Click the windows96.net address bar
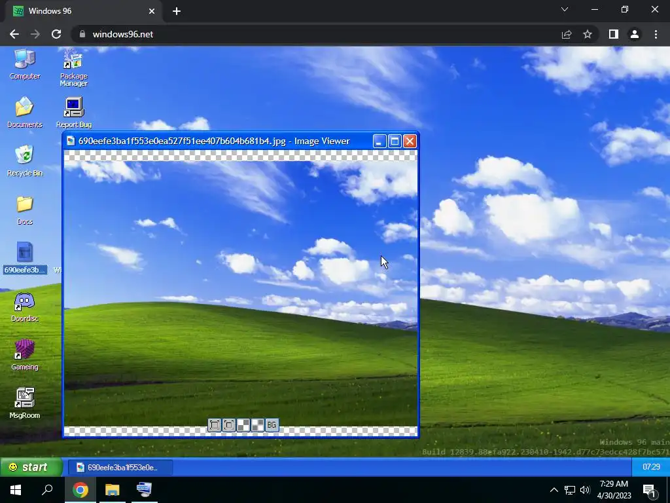 coord(316,34)
